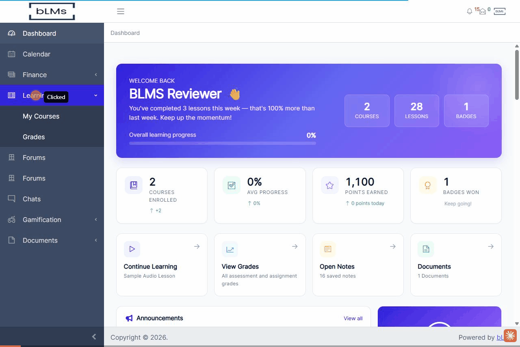Click the 1 Badges stat tile
The height and width of the screenshot is (347, 520).
[x=466, y=111]
